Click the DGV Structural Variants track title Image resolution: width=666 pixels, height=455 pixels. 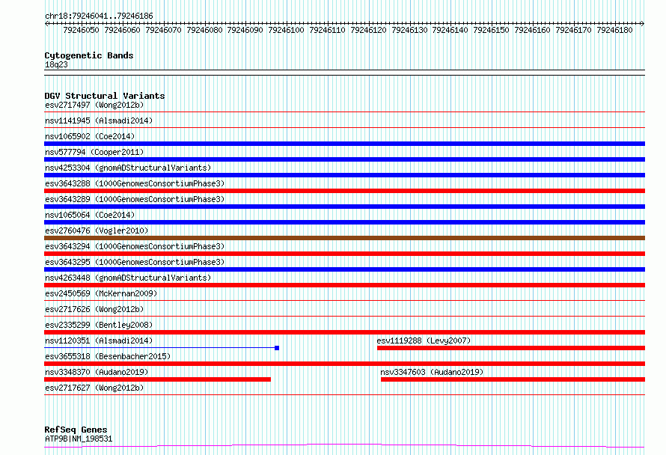(x=105, y=96)
